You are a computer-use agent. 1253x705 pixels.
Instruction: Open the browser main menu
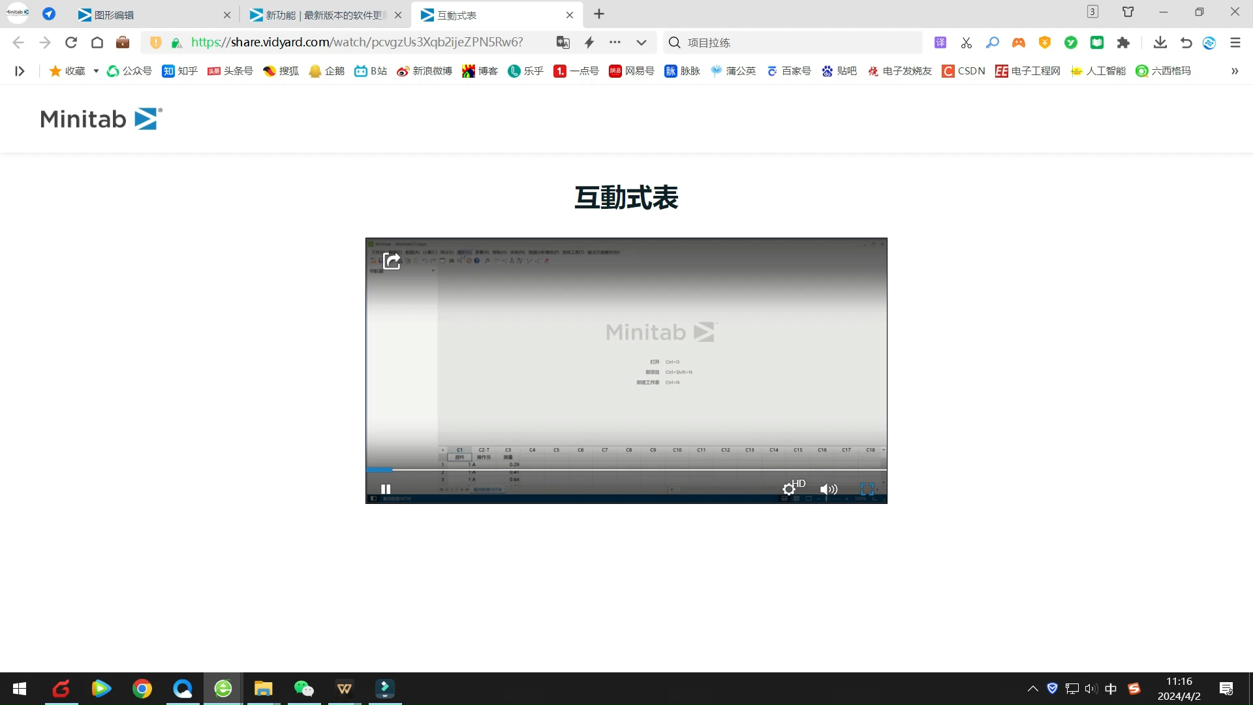(1235, 42)
